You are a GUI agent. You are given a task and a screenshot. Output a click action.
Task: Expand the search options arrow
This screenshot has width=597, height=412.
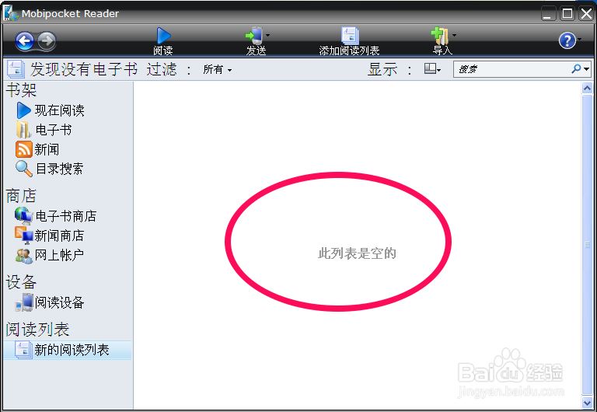coord(586,69)
